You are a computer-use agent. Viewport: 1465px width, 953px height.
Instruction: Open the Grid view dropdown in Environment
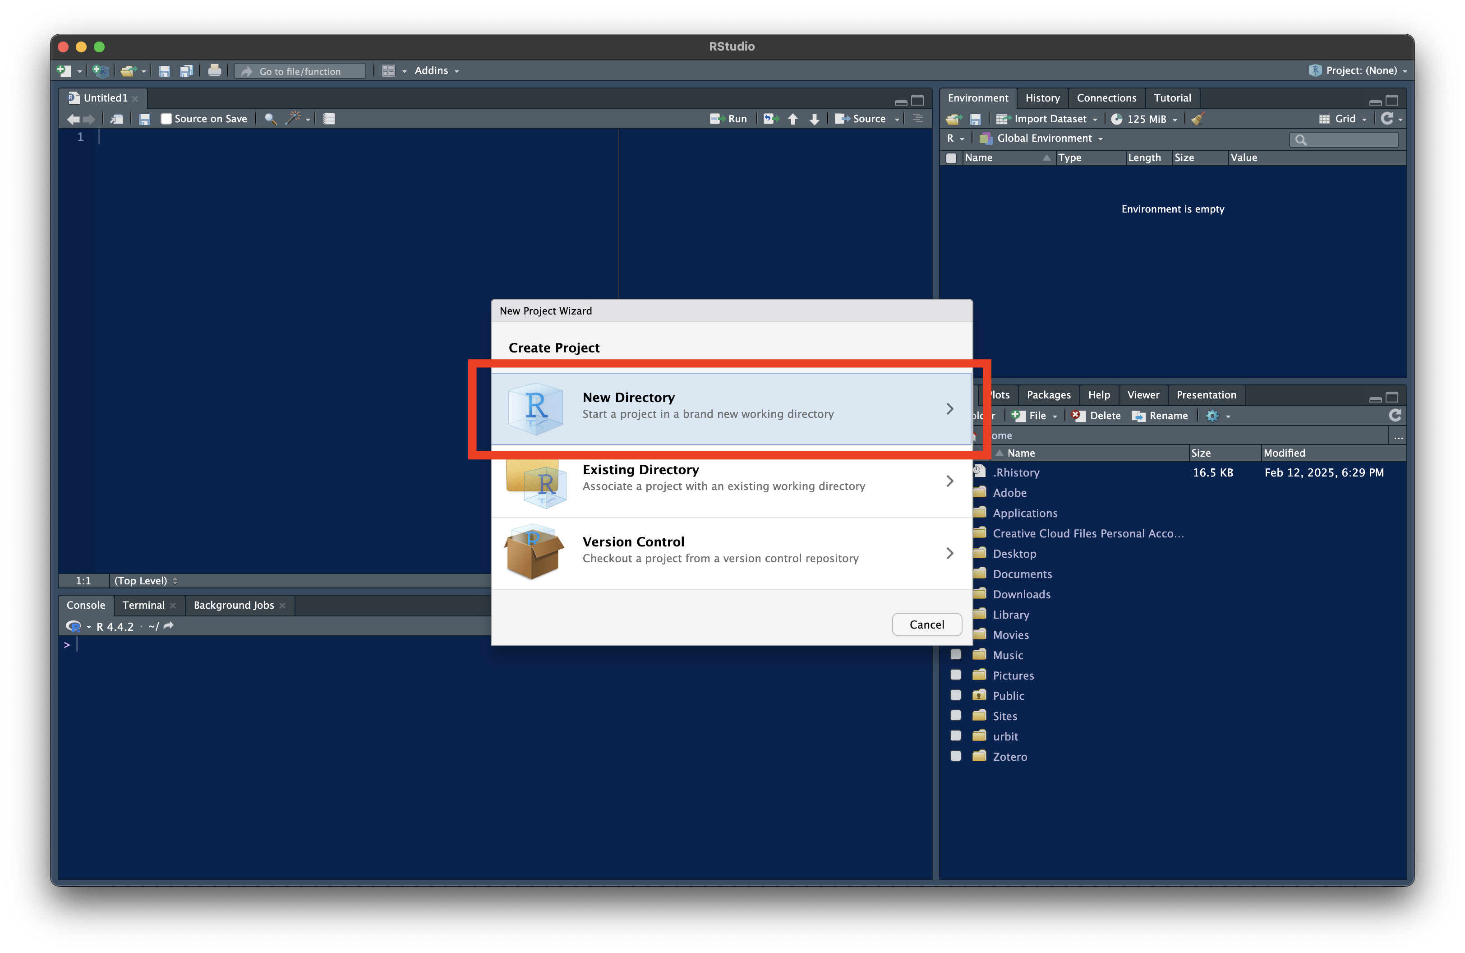pyautogui.click(x=1343, y=119)
